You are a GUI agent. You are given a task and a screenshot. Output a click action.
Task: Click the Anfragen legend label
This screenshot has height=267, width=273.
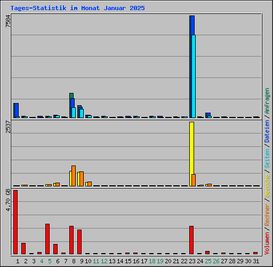pyautogui.click(x=267, y=101)
